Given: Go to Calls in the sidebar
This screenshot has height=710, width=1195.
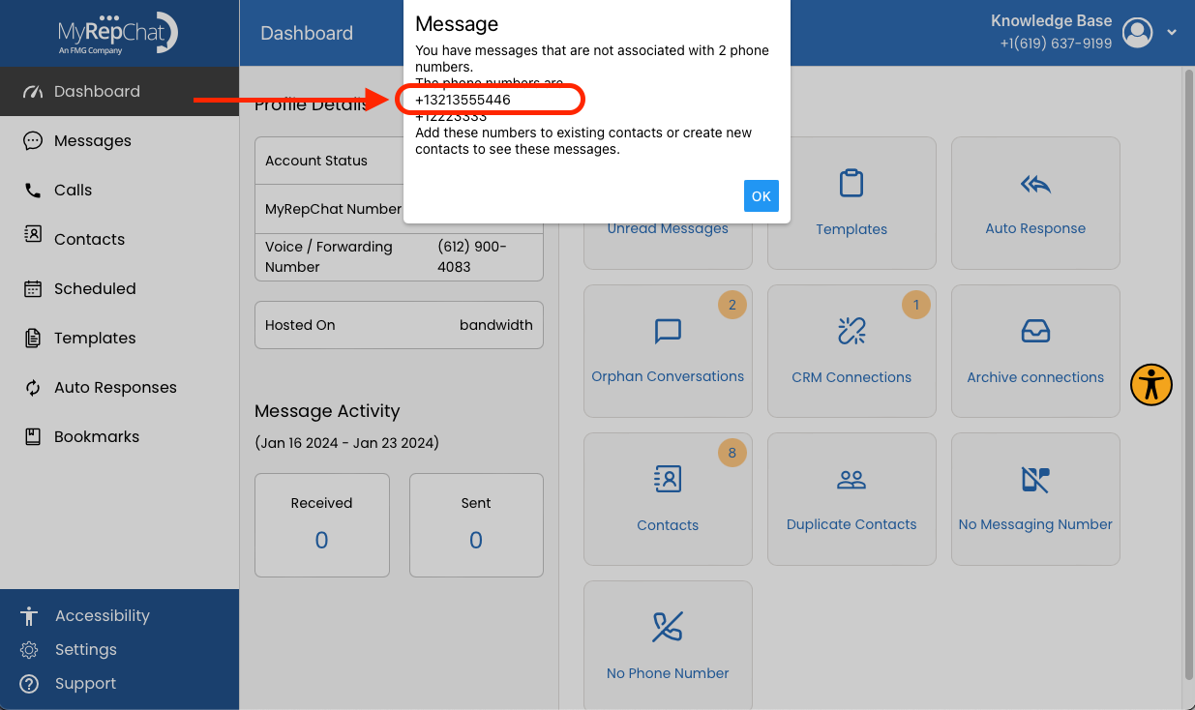Looking at the screenshot, I should [119, 190].
